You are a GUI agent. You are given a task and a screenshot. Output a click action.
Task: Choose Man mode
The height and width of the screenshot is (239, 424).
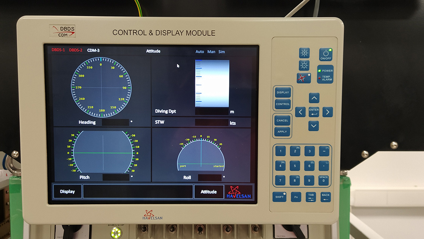pos(211,52)
